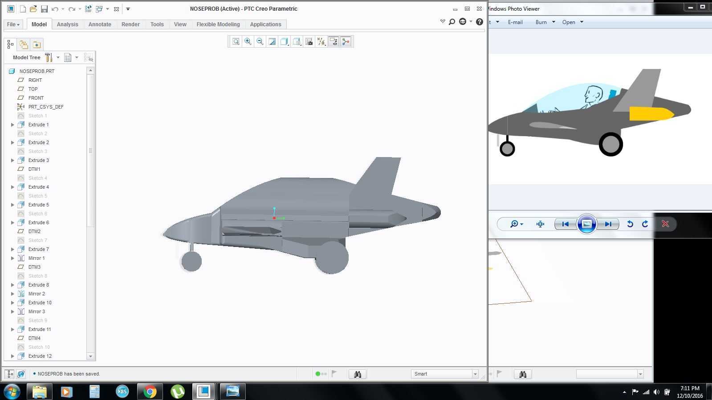Click the Repaint icon in graphics toolbar
Image resolution: width=712 pixels, height=400 pixels.
(x=272, y=41)
